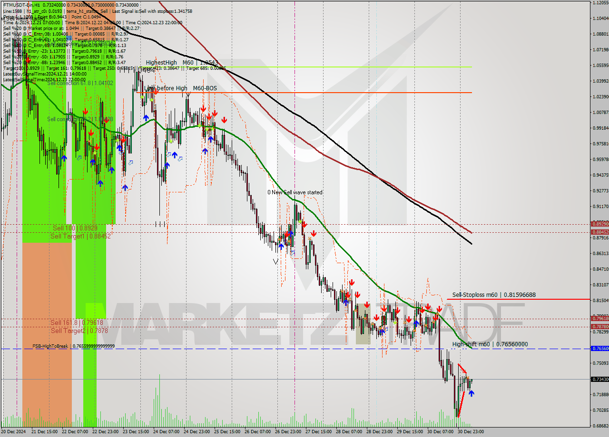Select the 'M60-BOS' chart label
Viewport: 609px width, 437px height.
tap(205, 88)
